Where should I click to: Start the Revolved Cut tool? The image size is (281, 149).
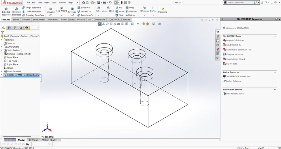click(72, 12)
